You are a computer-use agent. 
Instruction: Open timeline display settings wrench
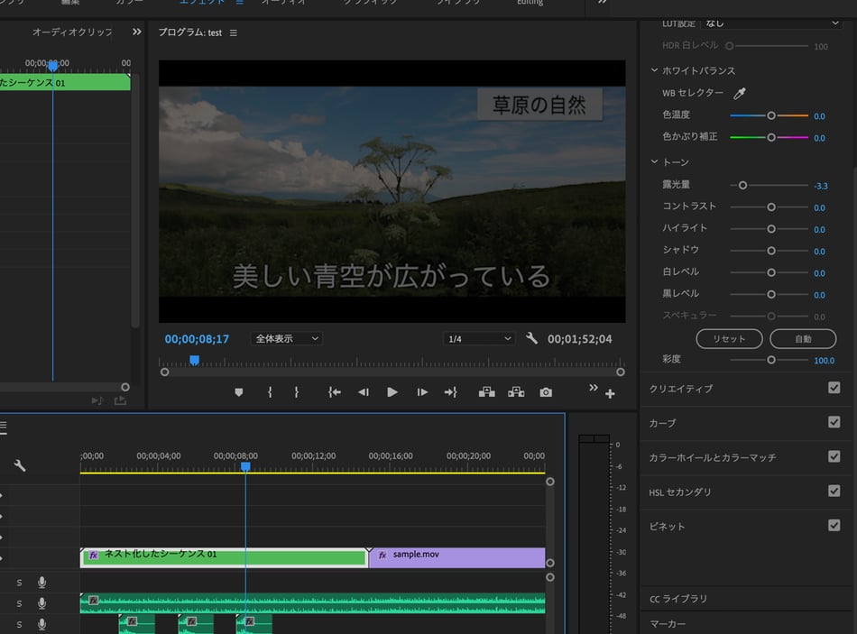tap(20, 465)
